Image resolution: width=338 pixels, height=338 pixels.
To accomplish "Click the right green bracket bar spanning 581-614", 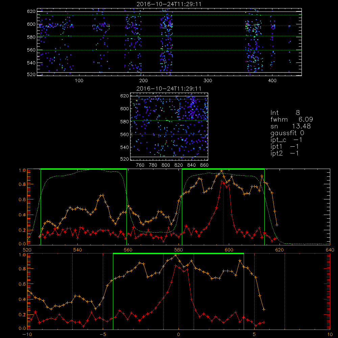I will coord(223,169).
